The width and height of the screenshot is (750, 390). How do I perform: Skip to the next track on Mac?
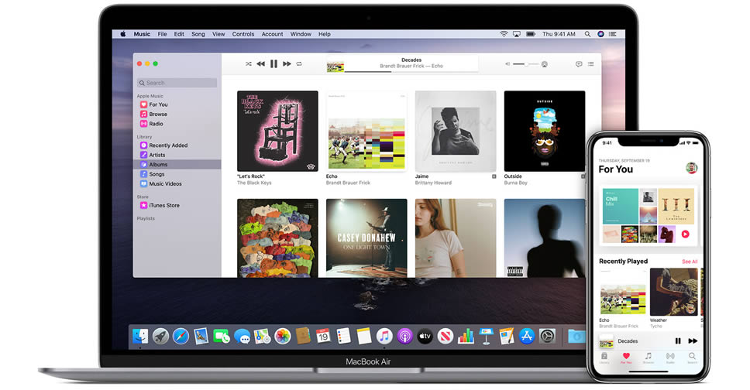[287, 63]
